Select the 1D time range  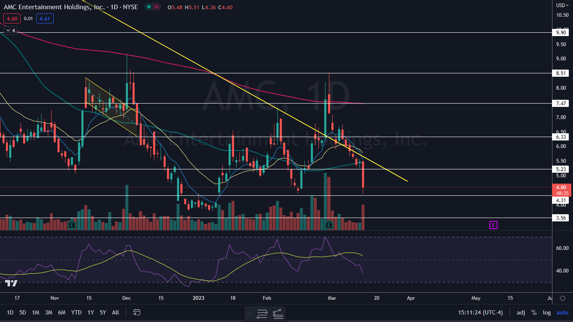10,312
